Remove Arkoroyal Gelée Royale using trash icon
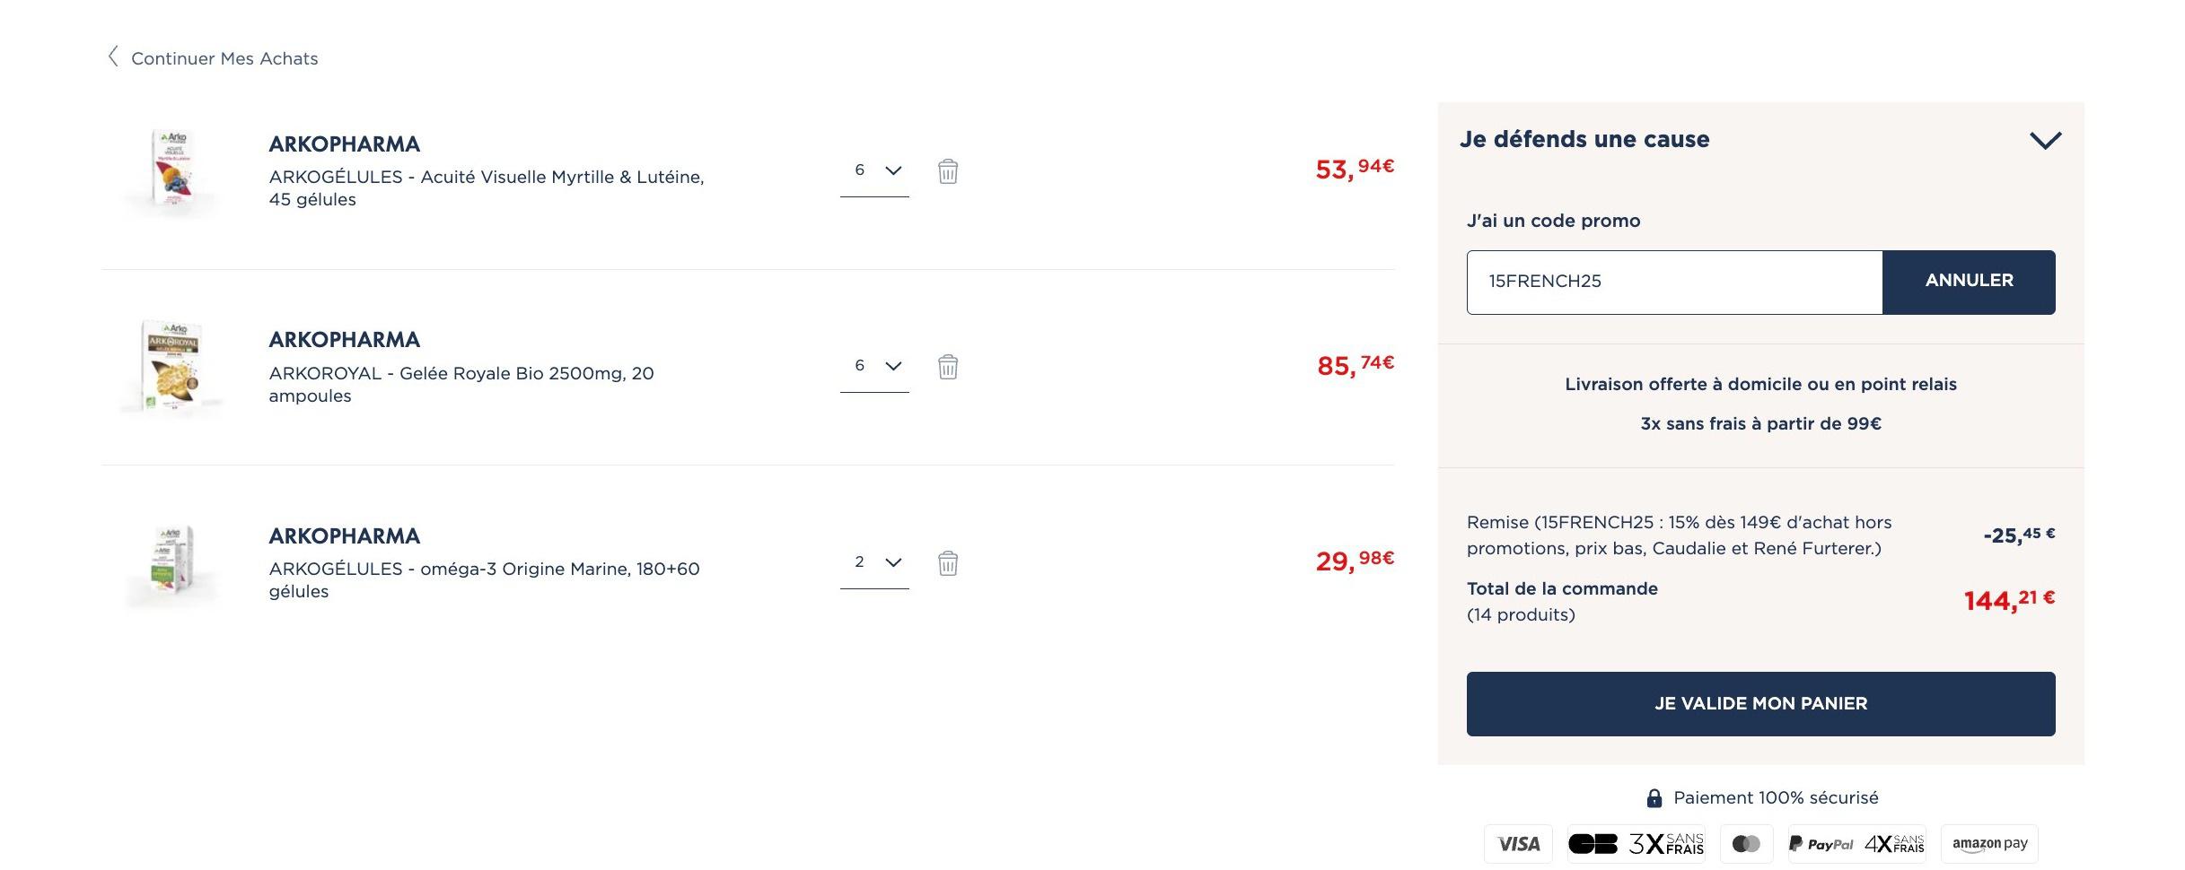The height and width of the screenshot is (870, 2185). point(948,367)
